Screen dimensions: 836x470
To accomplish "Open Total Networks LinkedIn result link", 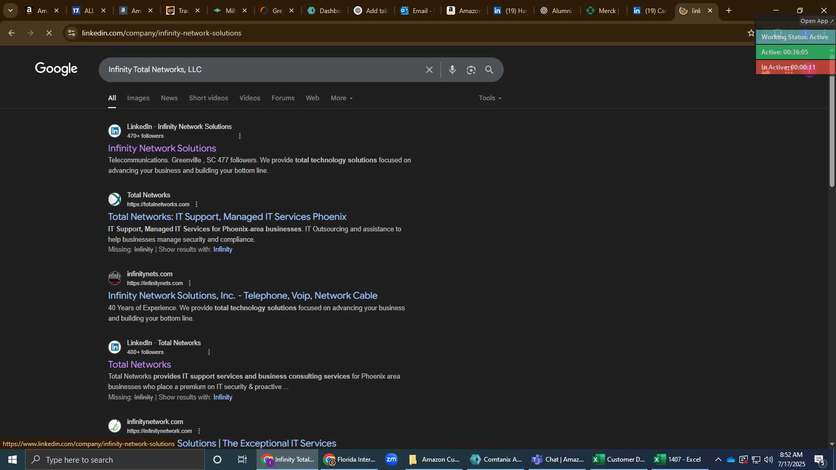I will coord(140,365).
